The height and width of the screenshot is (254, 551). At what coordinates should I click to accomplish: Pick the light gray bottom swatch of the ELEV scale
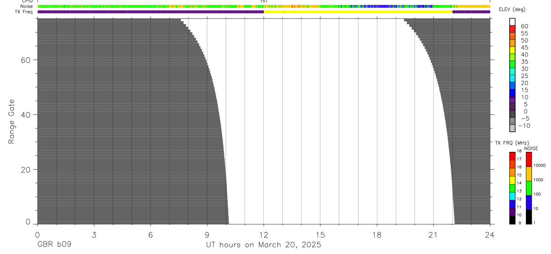pyautogui.click(x=512, y=128)
